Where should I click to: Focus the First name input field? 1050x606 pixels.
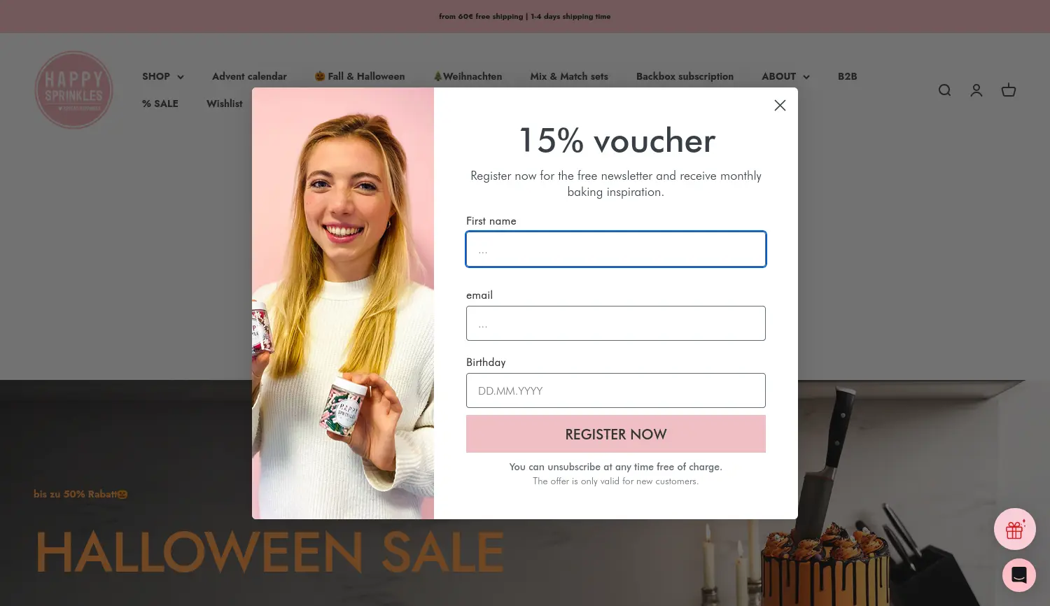[616, 249]
